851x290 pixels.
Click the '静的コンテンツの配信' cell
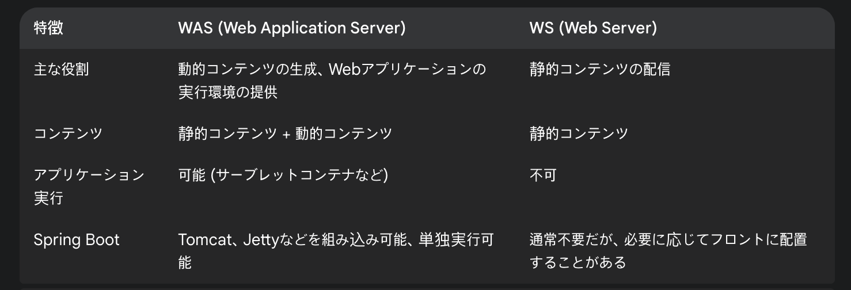[x=600, y=70]
